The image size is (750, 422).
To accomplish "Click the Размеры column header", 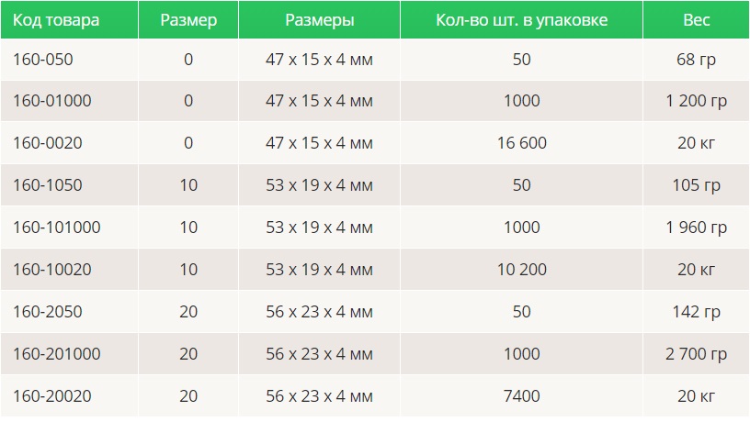I will pos(320,20).
